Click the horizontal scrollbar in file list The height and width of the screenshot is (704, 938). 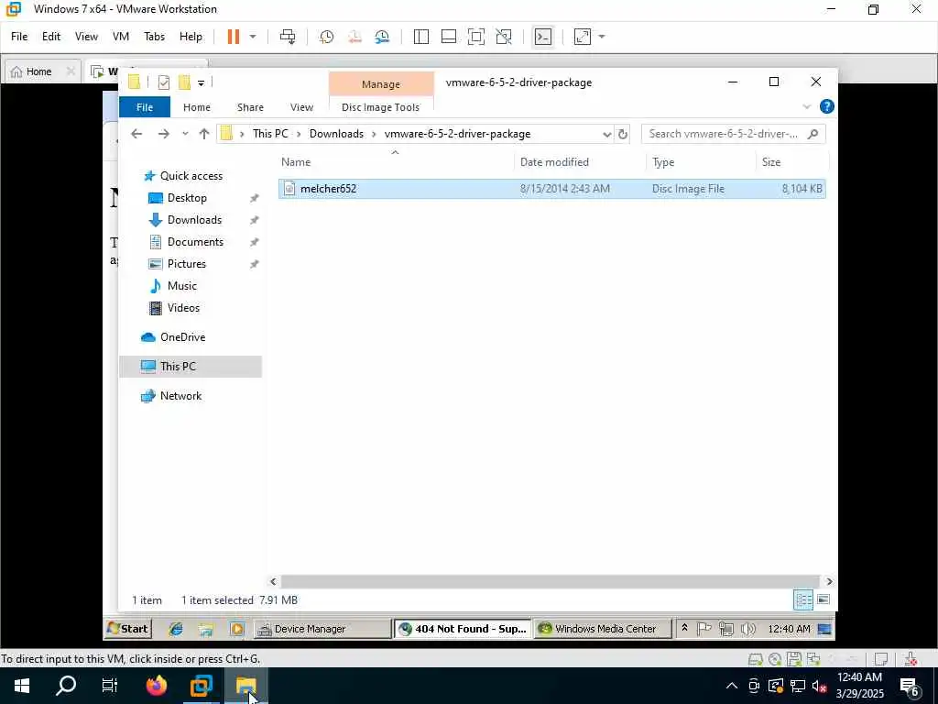[550, 582]
